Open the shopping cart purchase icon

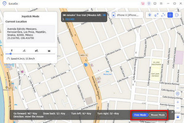tap(143, 3)
